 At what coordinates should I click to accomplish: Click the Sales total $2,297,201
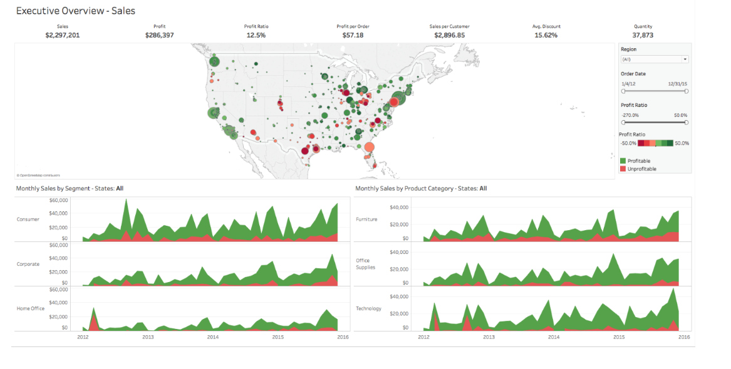click(63, 36)
